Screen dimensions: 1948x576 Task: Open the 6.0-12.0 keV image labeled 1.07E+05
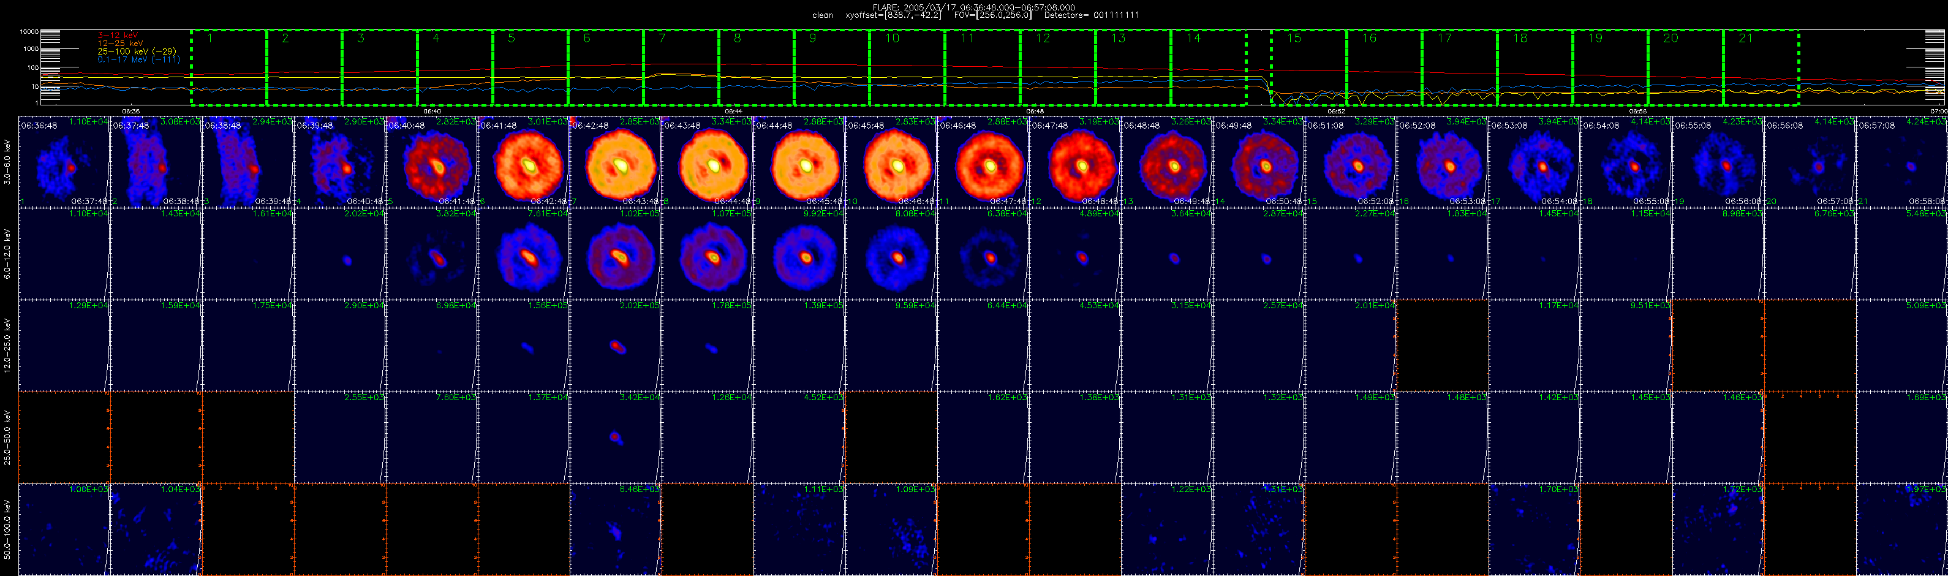(707, 254)
